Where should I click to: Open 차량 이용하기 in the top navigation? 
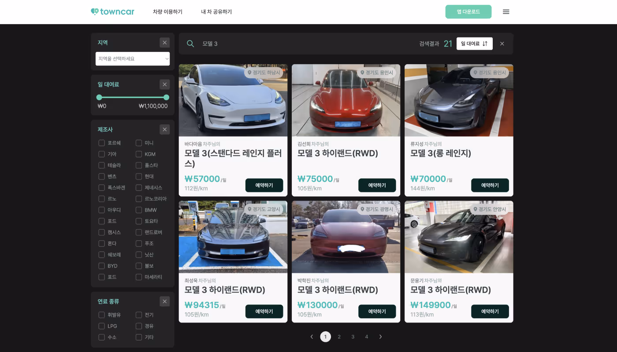[167, 12]
